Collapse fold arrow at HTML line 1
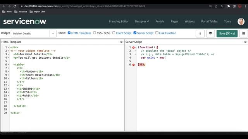 pos(8,47)
